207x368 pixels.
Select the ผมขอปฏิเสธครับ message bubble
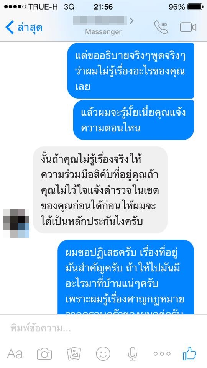click(126, 277)
